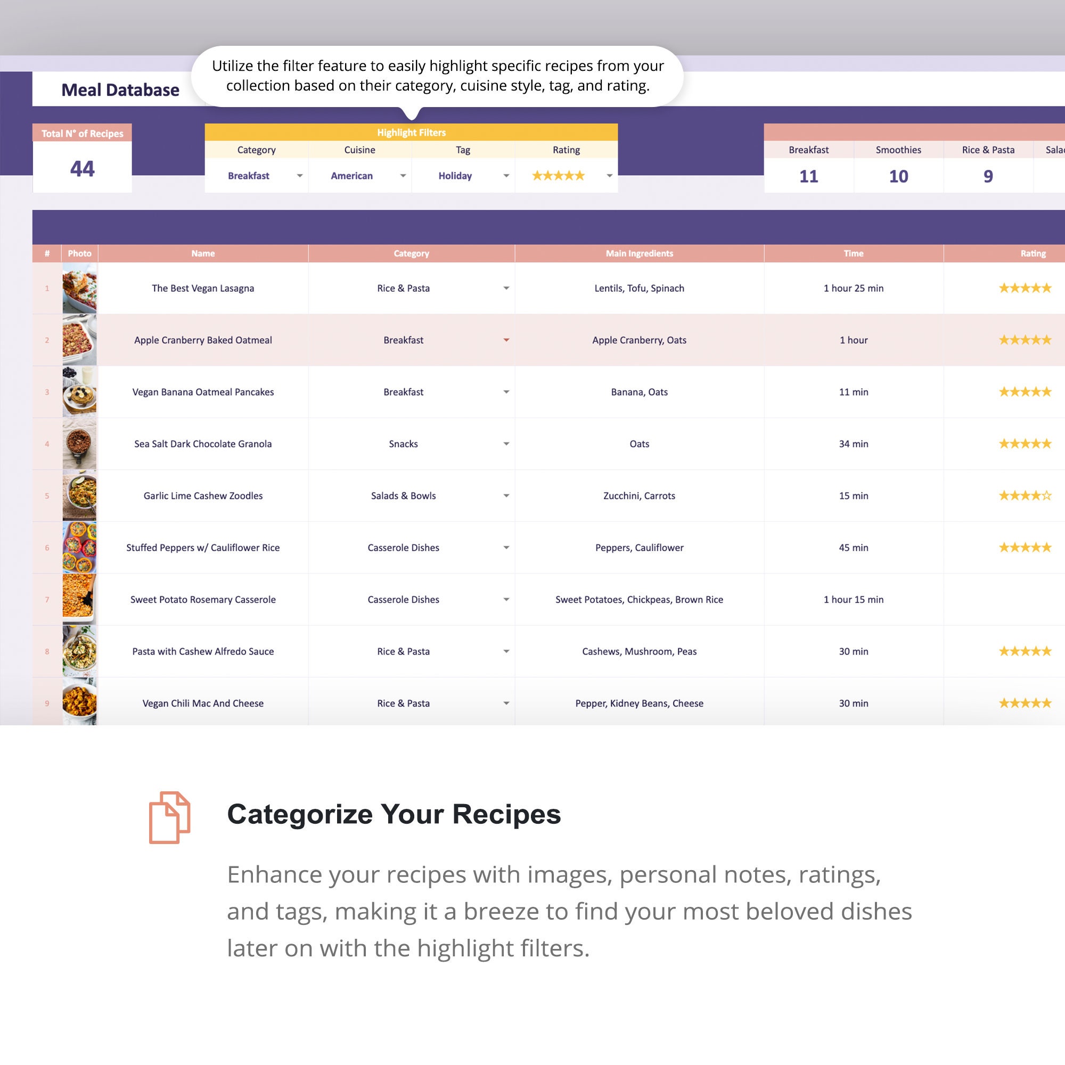Click the Meal Database title
This screenshot has height=1065, width=1065.
click(120, 90)
